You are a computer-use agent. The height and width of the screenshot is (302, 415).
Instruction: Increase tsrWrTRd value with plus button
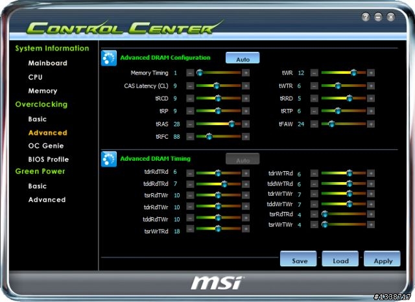pyautogui.click(x=246, y=229)
